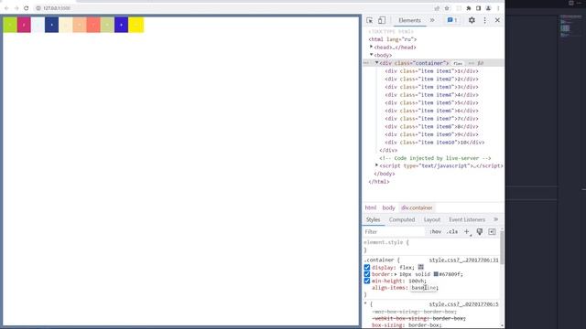This screenshot has width=586, height=329.
Task: Open Chrome three-dot menu
Action: pos(498,8)
